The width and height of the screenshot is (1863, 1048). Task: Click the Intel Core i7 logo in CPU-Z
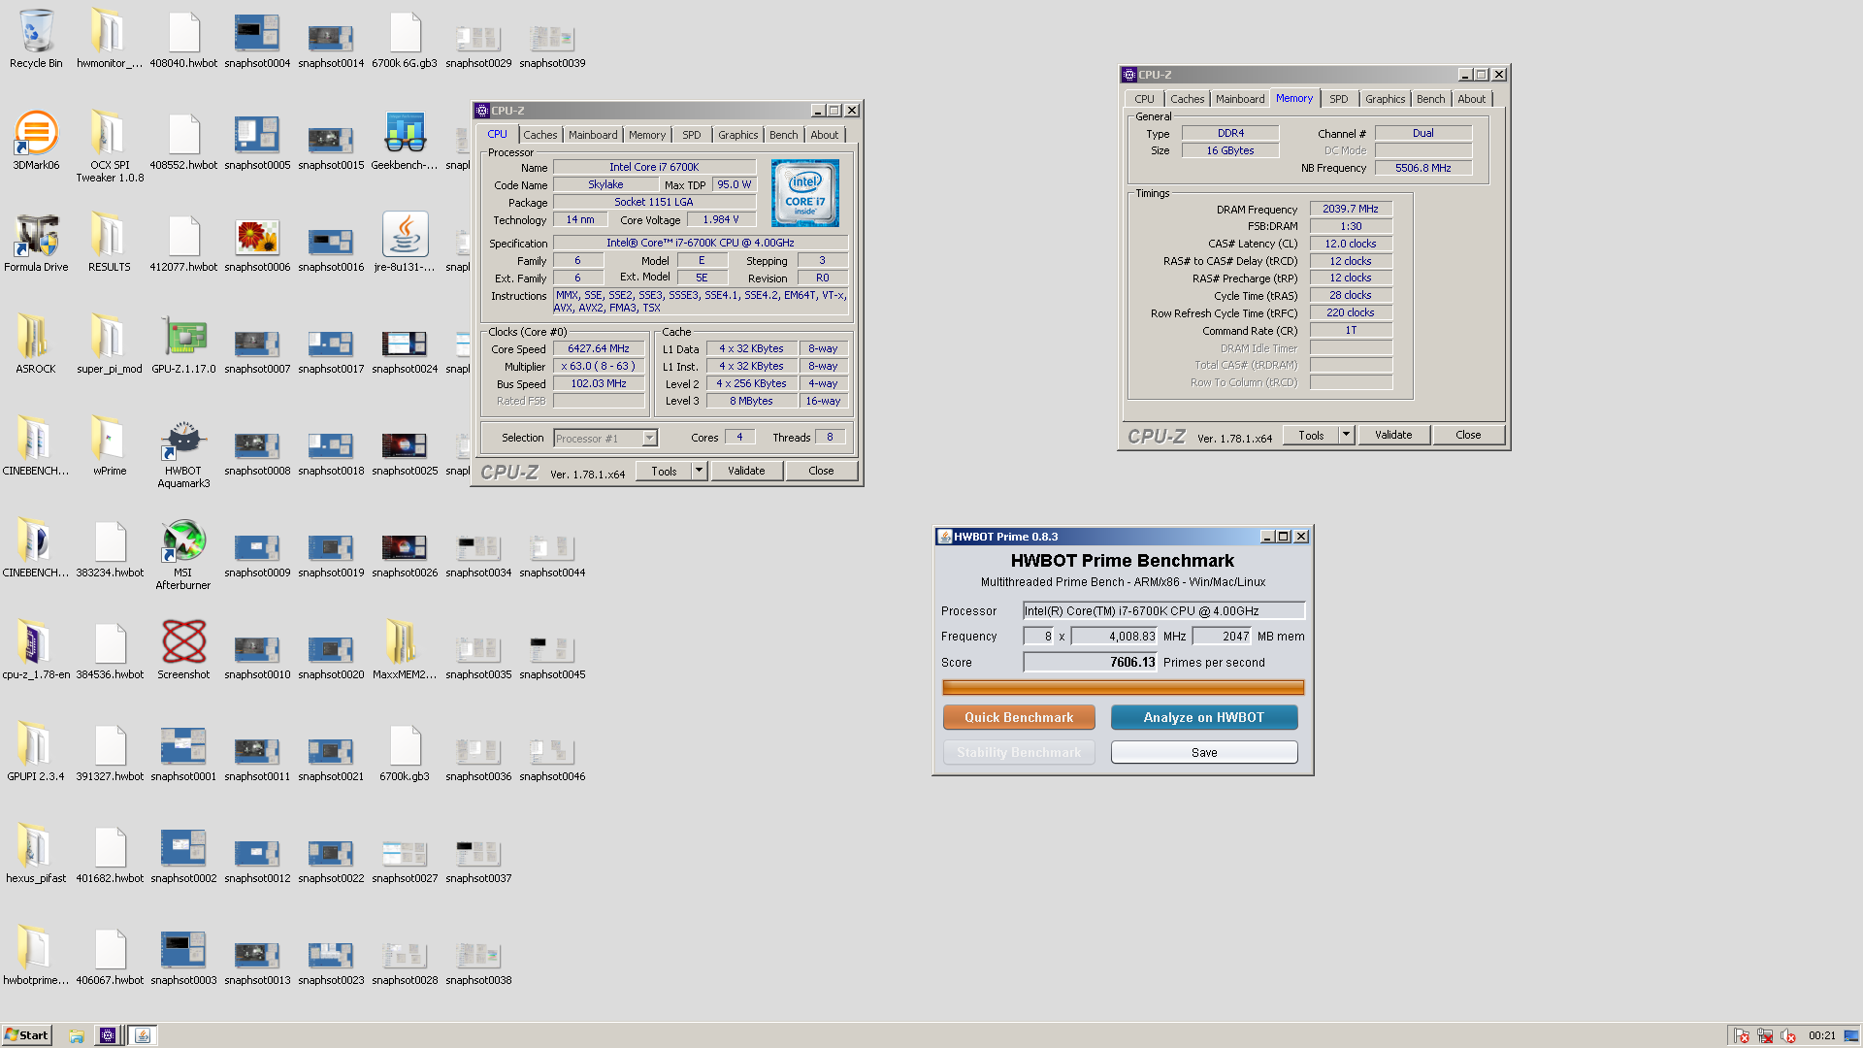804,193
